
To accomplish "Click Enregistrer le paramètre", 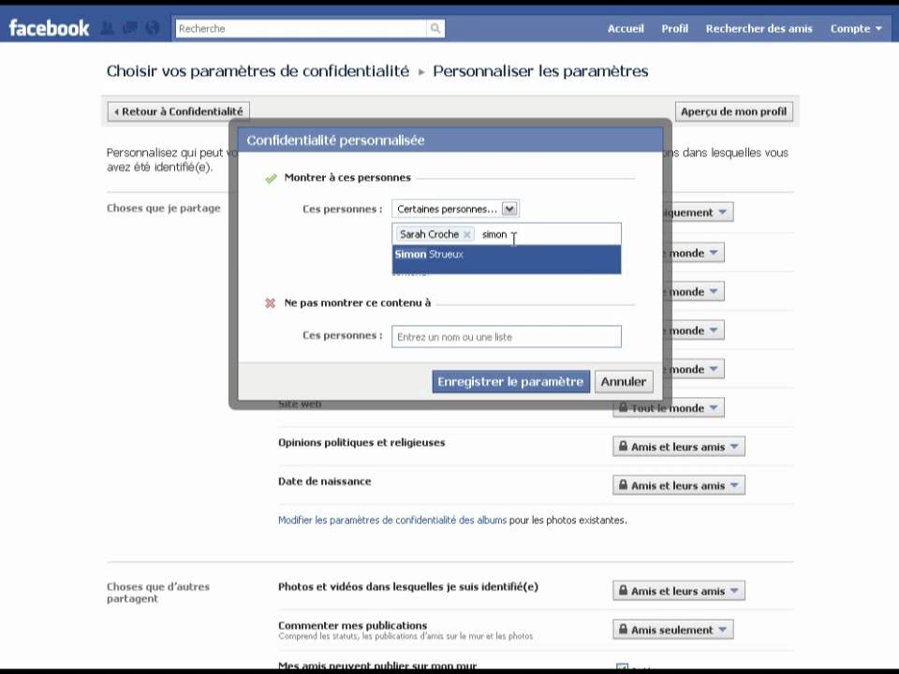I will coord(511,381).
